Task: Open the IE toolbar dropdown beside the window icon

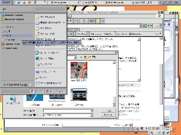Action: click(94, 21)
